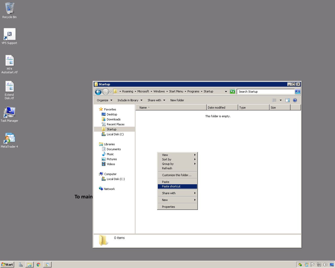The height and width of the screenshot is (268, 335).
Task: Expand the Organize dropdown menu
Action: 104,100
